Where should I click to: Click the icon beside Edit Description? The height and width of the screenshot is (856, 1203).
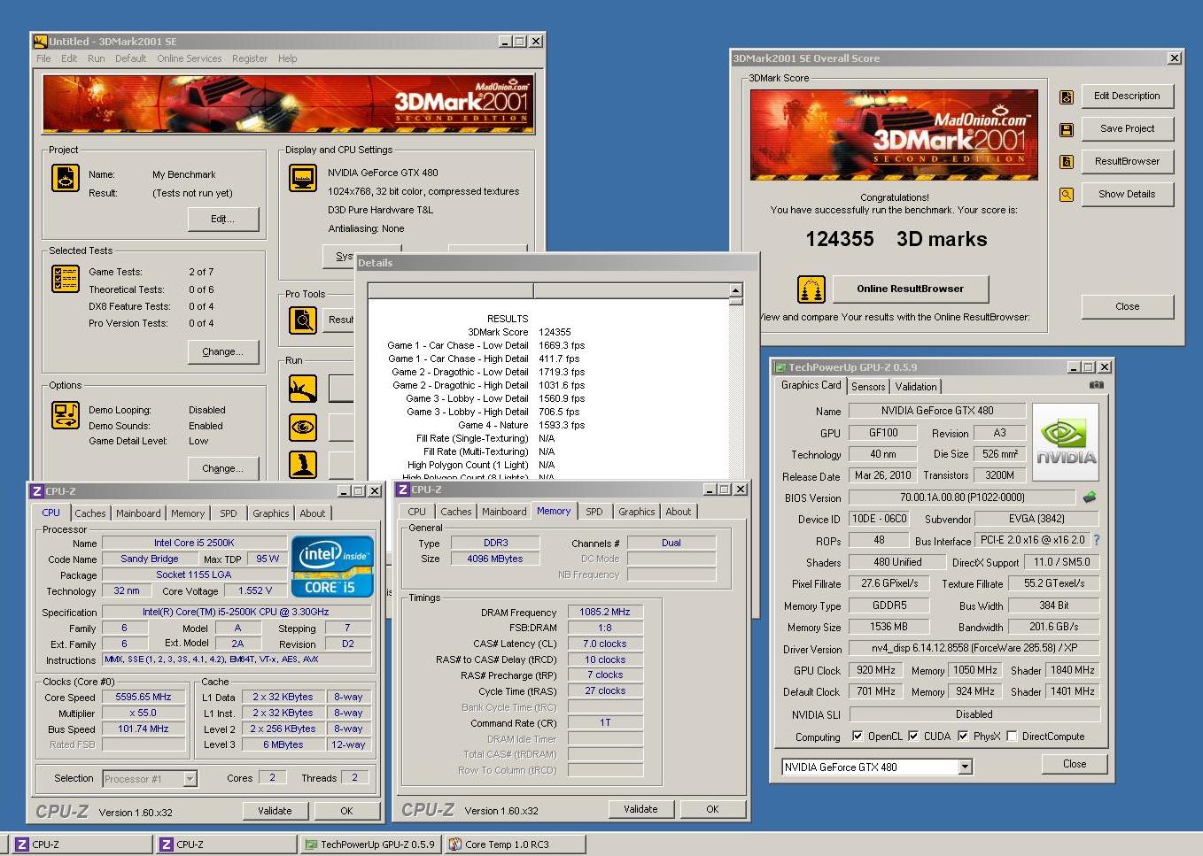(x=1067, y=97)
